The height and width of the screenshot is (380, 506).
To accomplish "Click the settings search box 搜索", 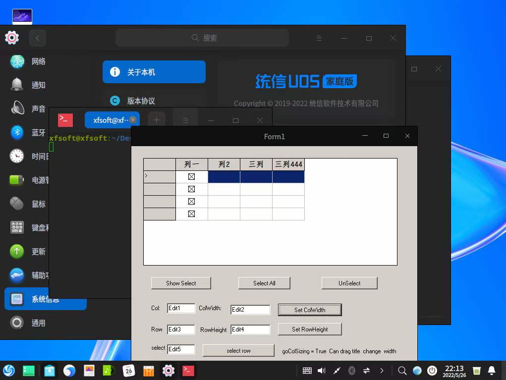I will coord(202,38).
